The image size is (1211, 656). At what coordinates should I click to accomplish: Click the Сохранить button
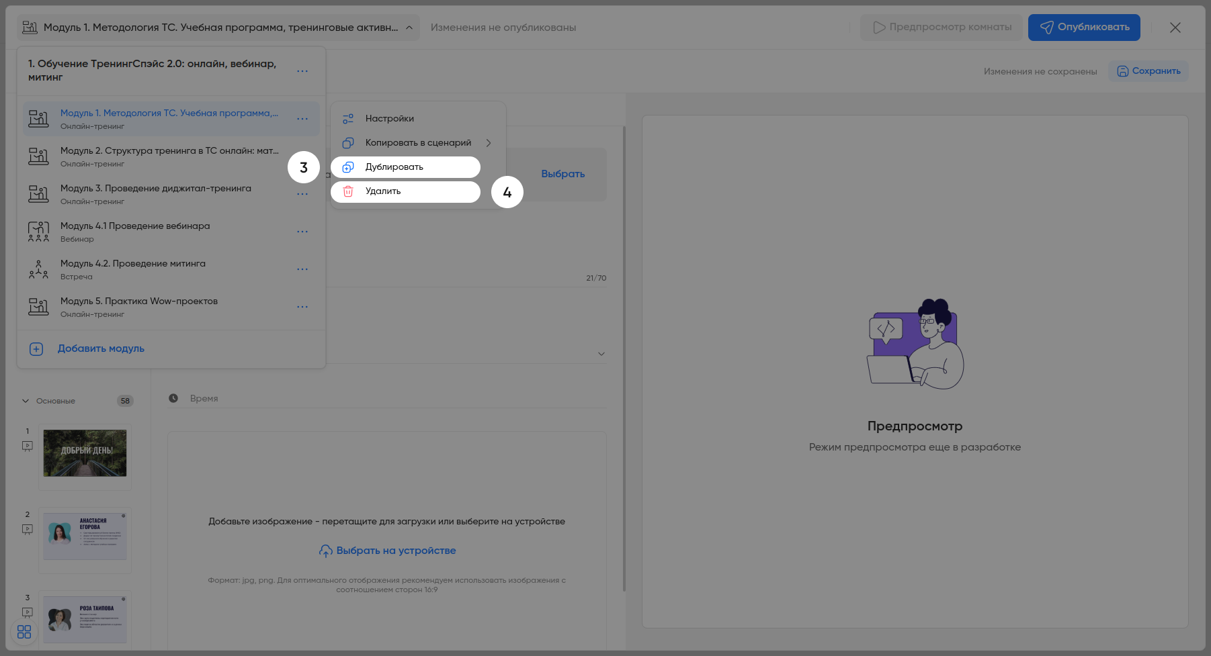[1149, 71]
